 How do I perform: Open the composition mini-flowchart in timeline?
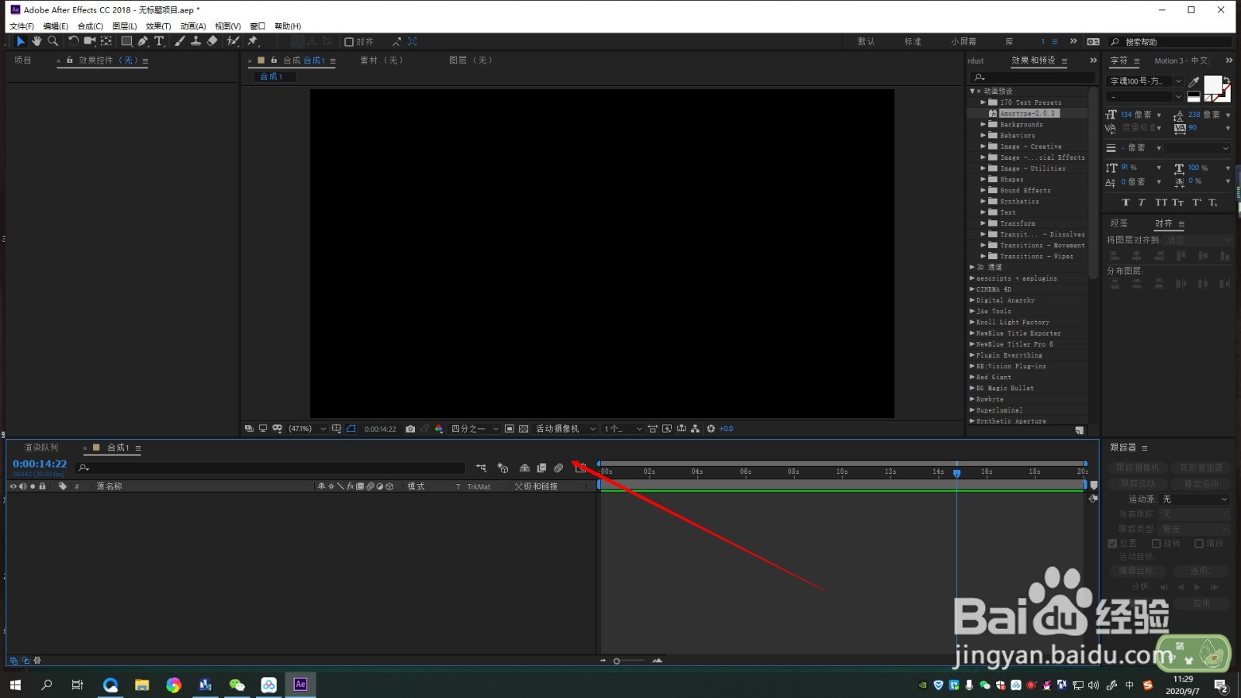(481, 468)
